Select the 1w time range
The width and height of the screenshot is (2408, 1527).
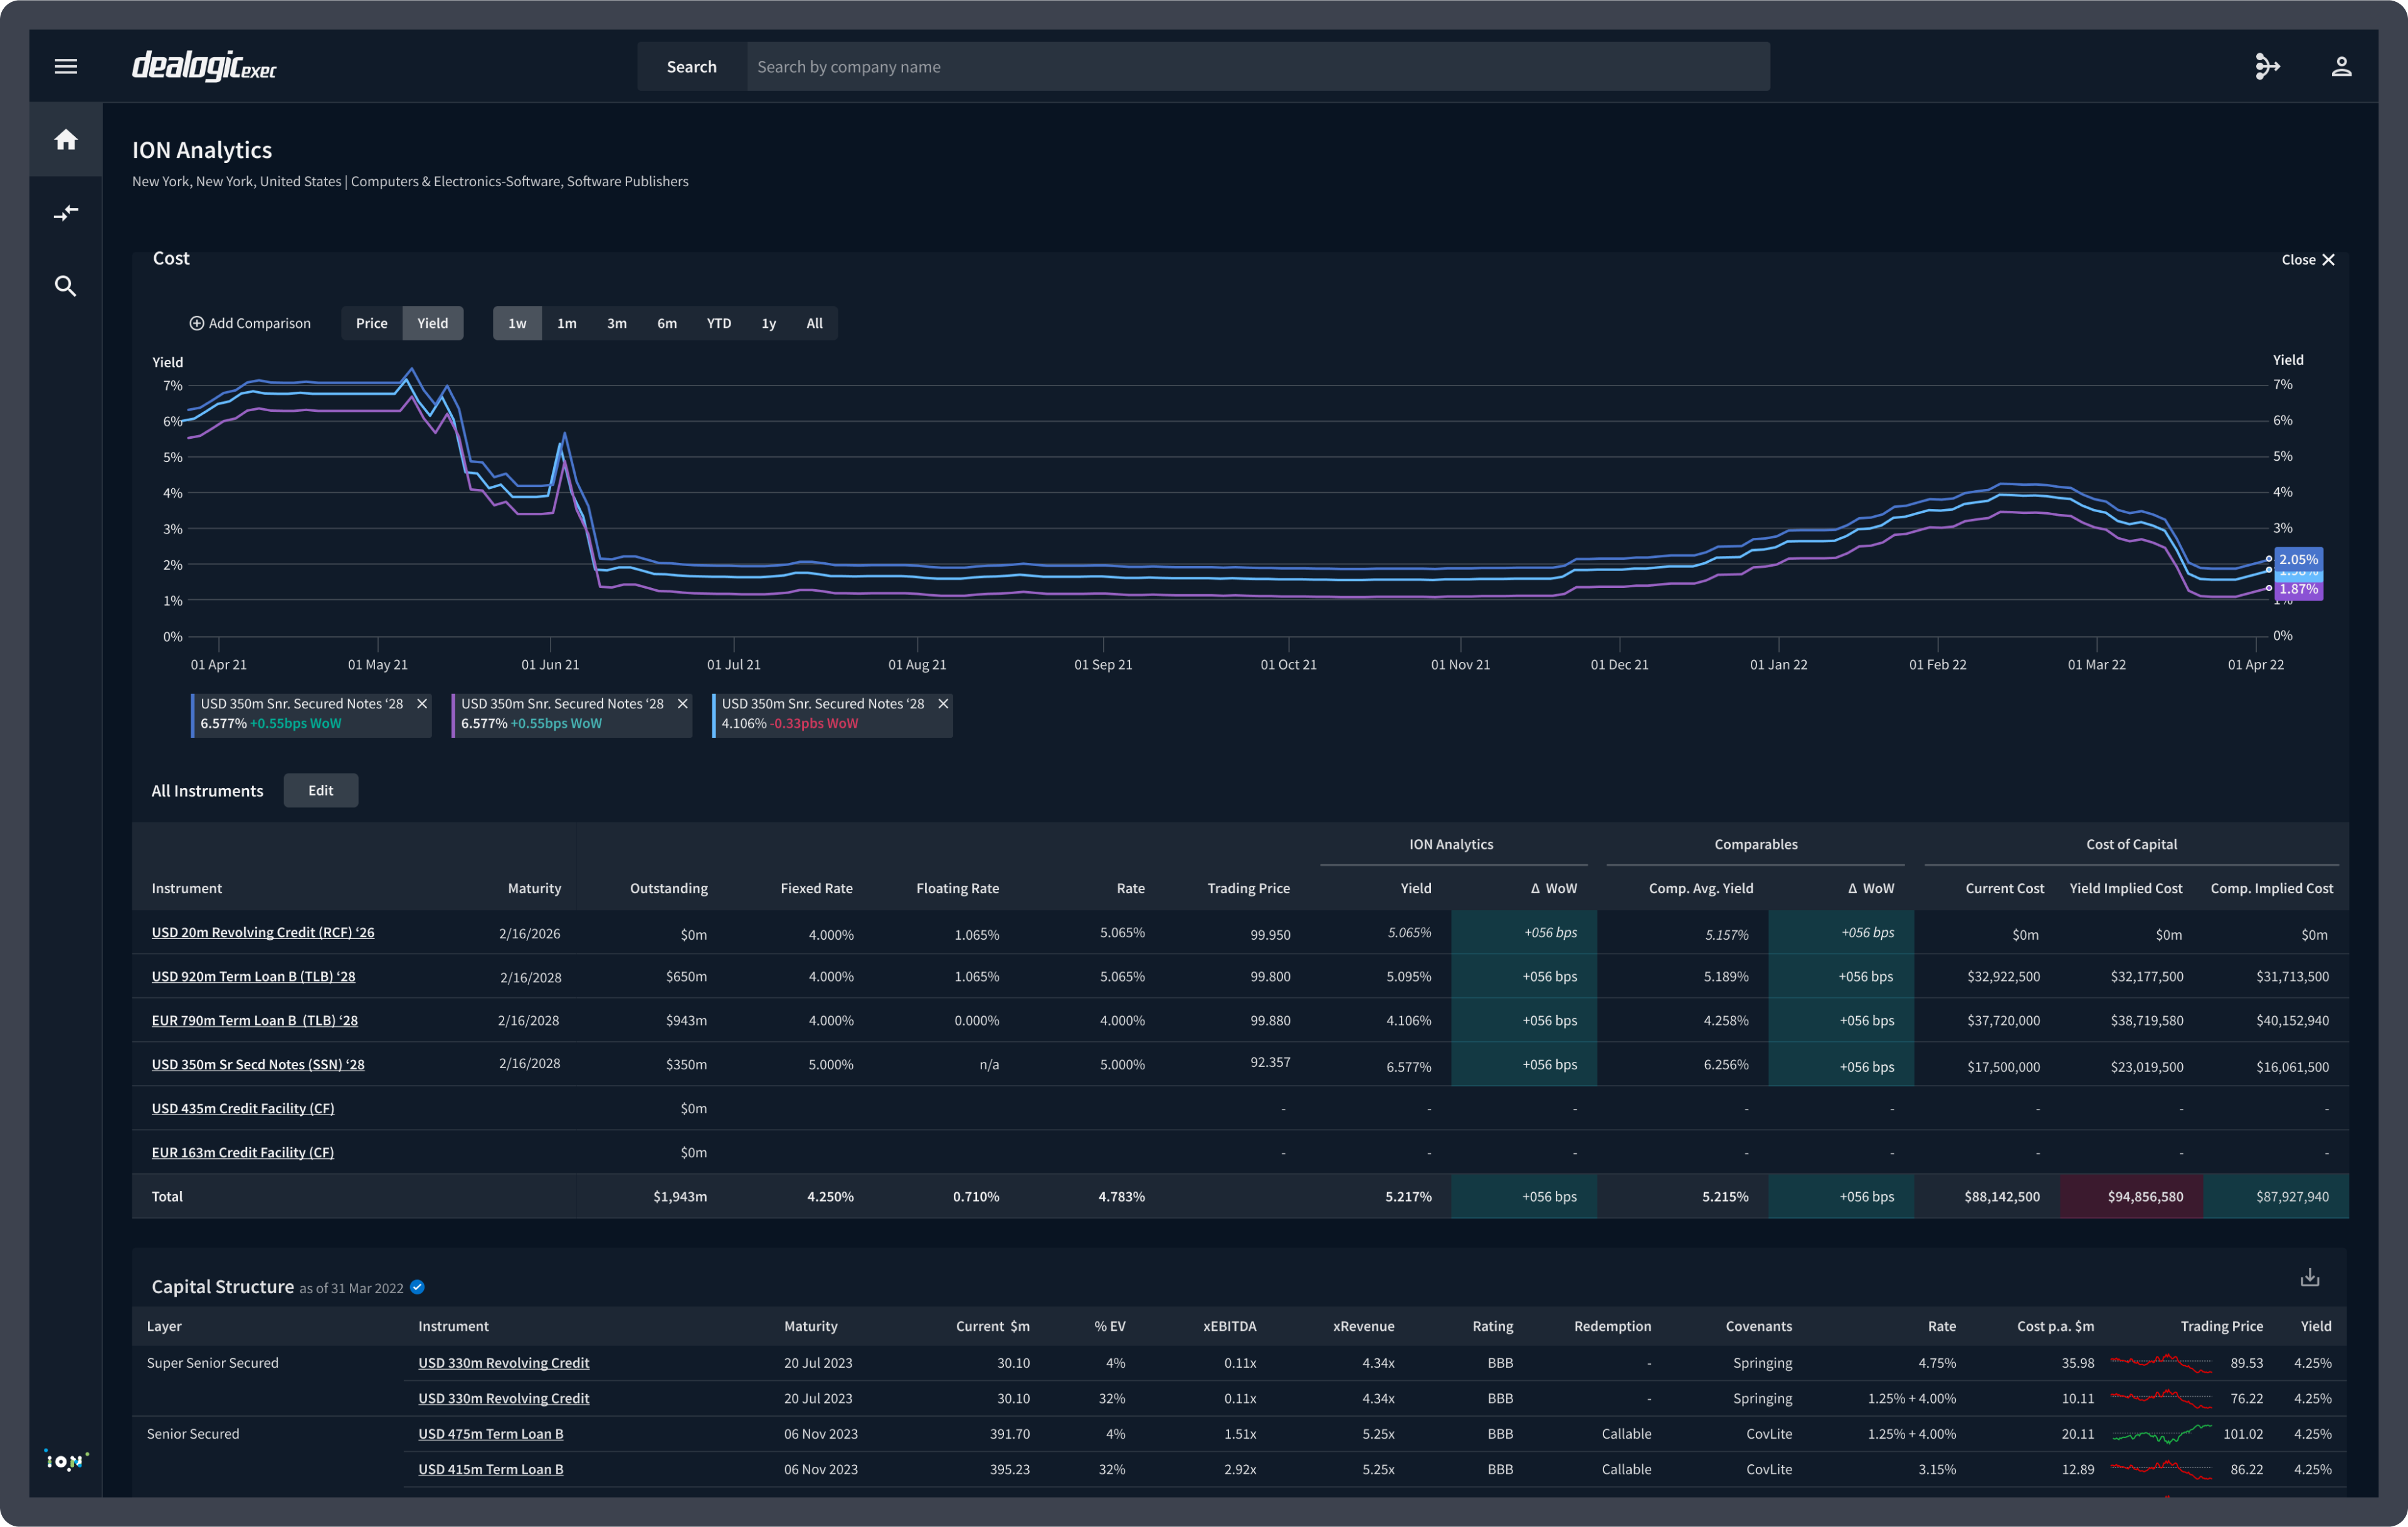(517, 324)
